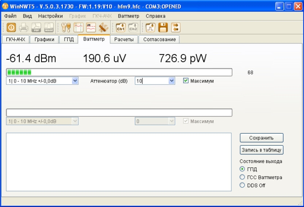Click the raw value 68 beside the bar
Screen dimensions: 304x207
click(x=250, y=72)
